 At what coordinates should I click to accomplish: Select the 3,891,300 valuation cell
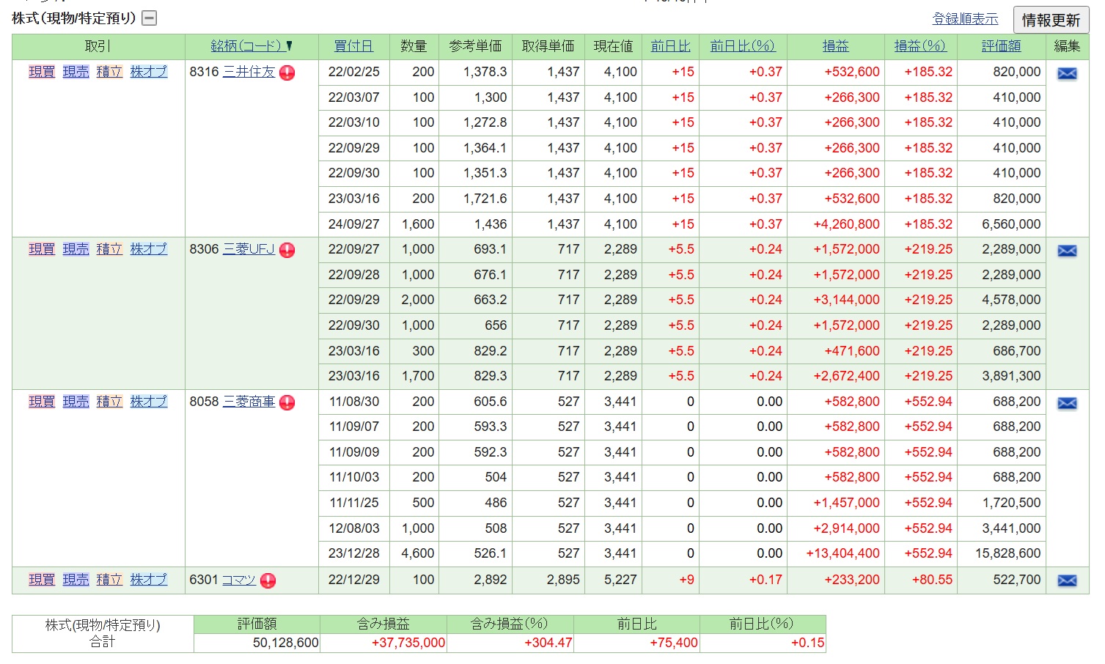1002,376
